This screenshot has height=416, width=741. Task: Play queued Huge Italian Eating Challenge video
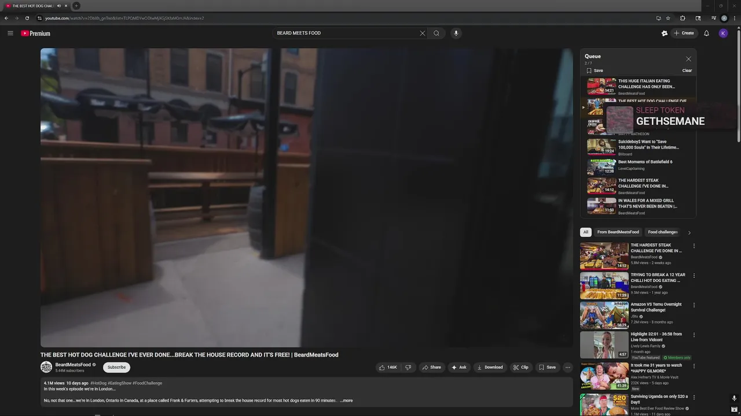[x=639, y=87]
